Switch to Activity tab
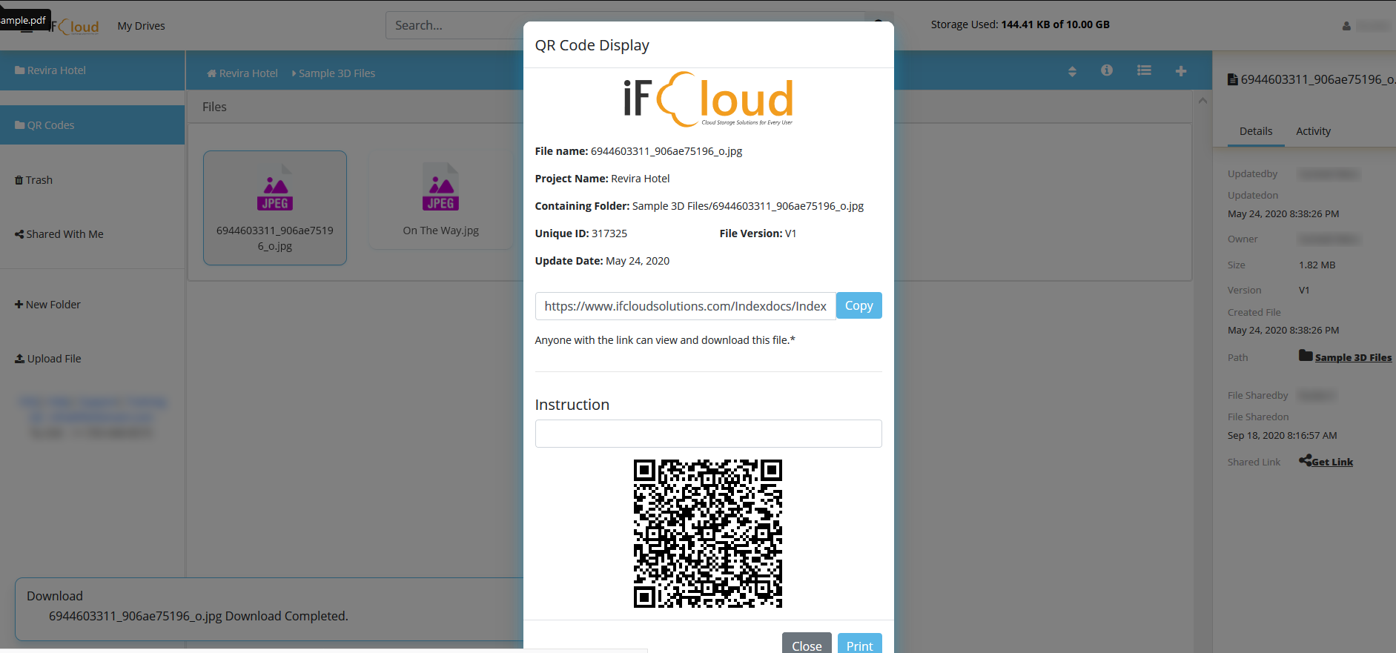Screen dimensions: 1396x653 (1313, 131)
